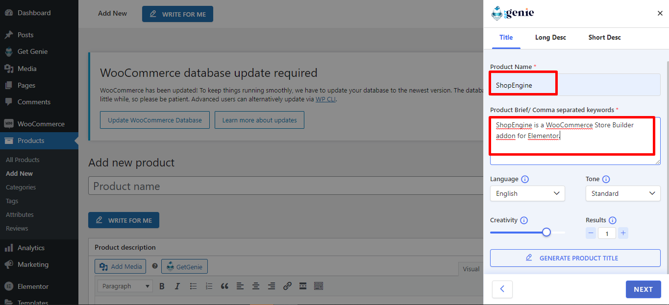Go to Reviews submenu
Image resolution: width=669 pixels, height=305 pixels.
17,228
